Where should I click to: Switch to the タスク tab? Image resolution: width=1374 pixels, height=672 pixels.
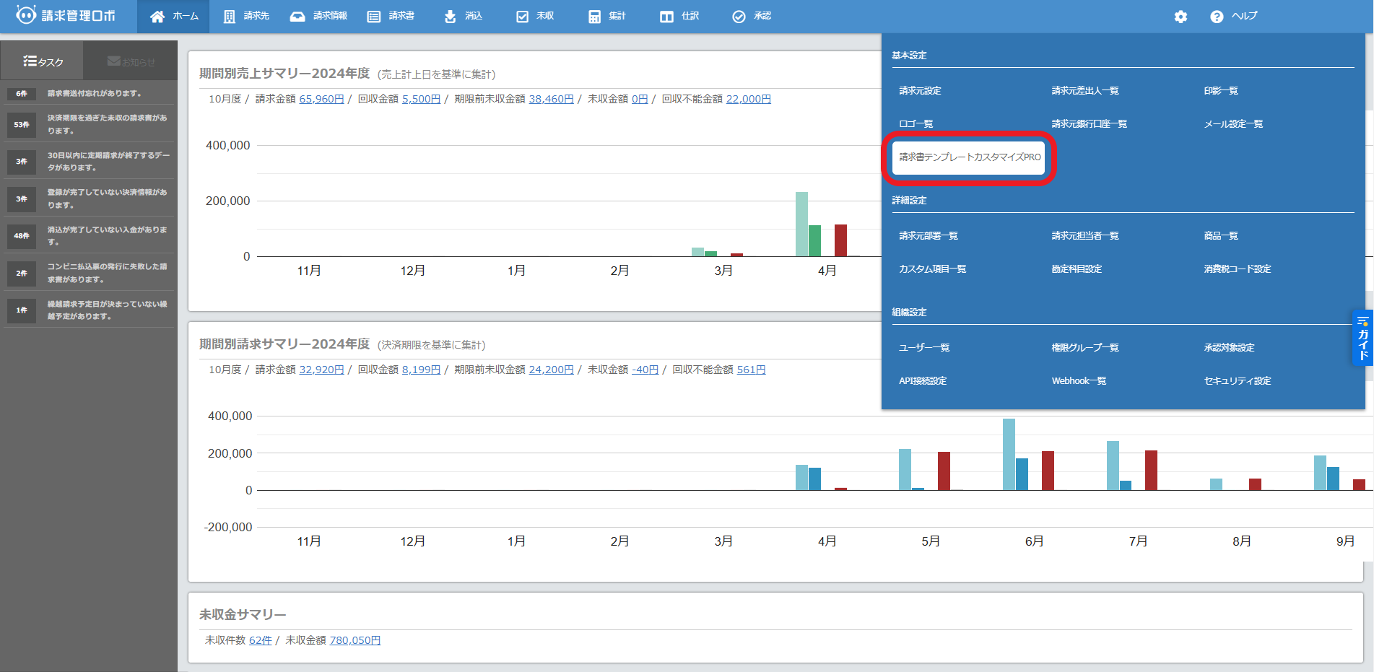click(42, 61)
